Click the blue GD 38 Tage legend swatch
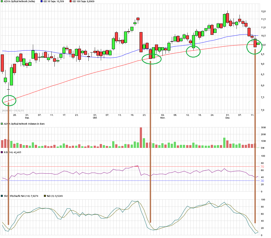The image size is (271, 238). [42, 1]
